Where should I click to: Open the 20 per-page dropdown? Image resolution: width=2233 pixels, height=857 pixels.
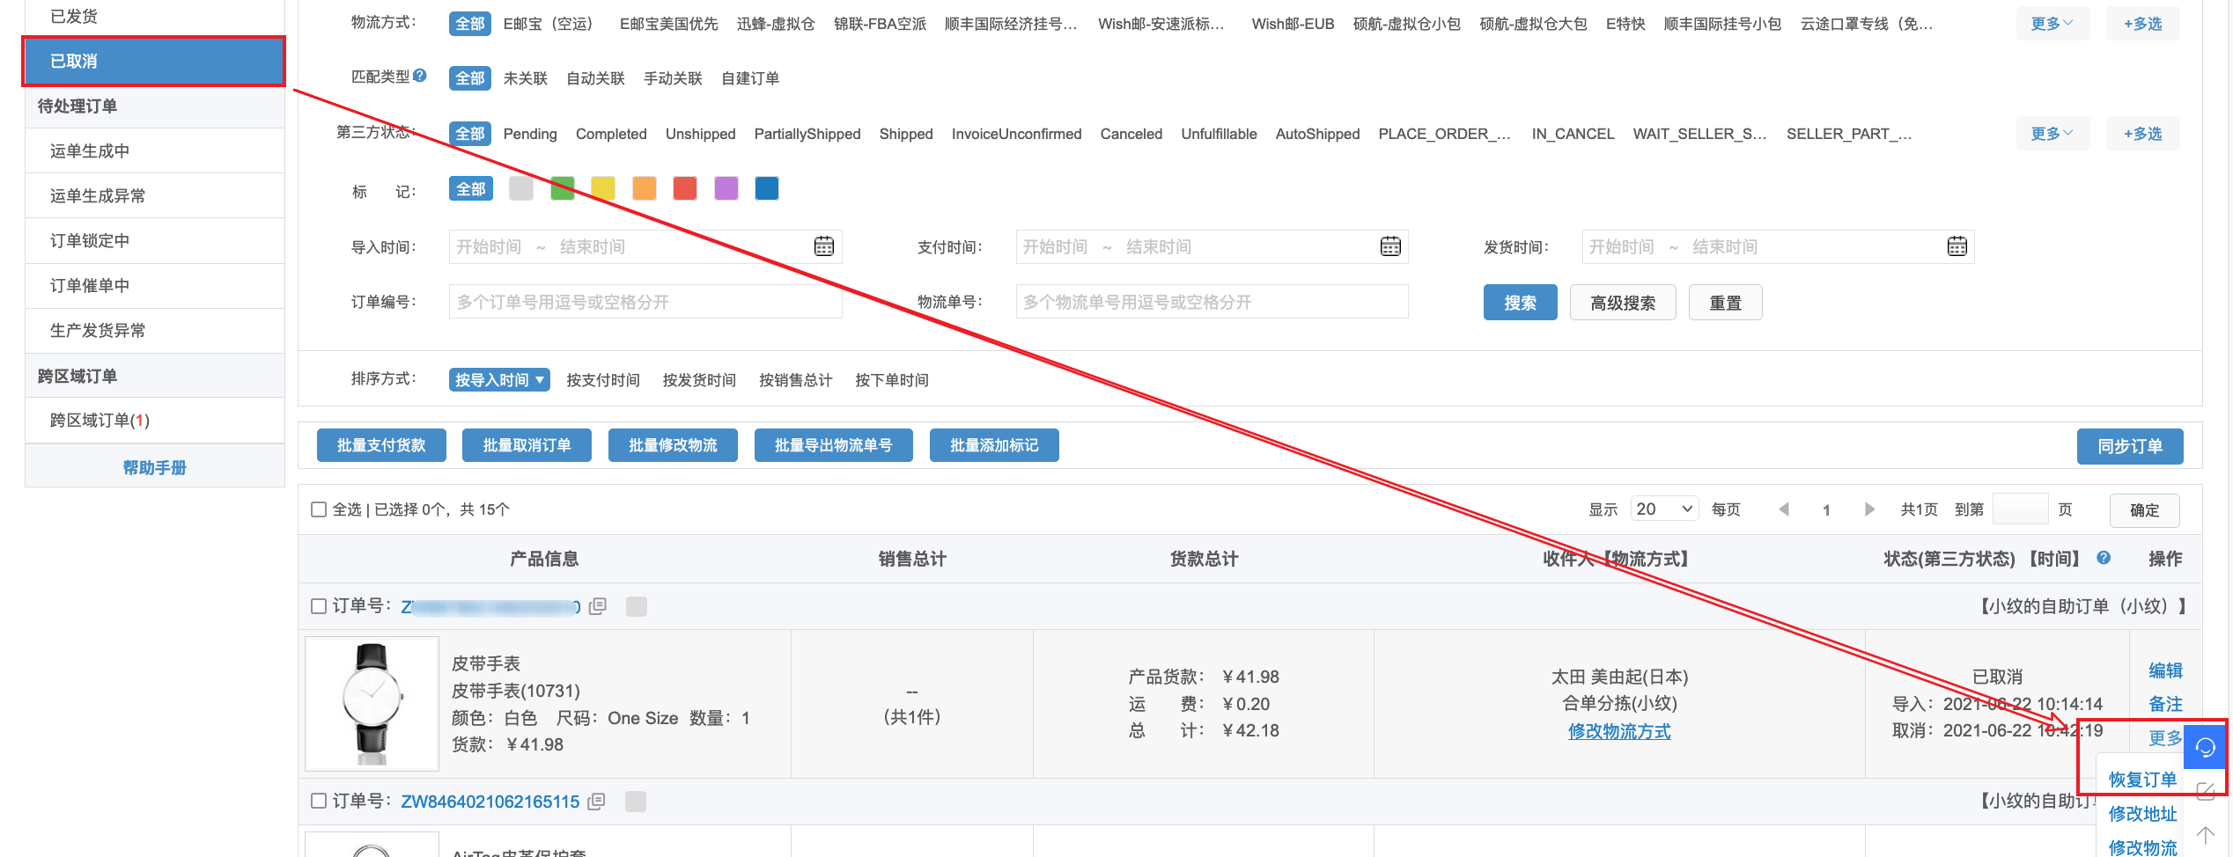click(x=1663, y=509)
